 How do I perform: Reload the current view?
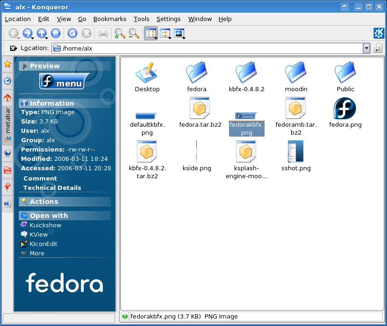click(72, 33)
